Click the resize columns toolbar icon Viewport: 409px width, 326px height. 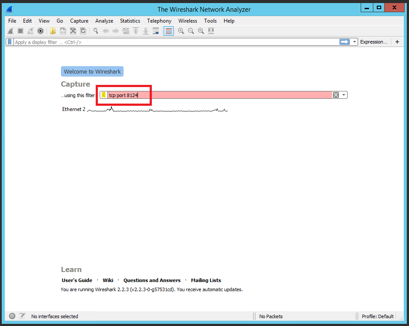(x=211, y=31)
